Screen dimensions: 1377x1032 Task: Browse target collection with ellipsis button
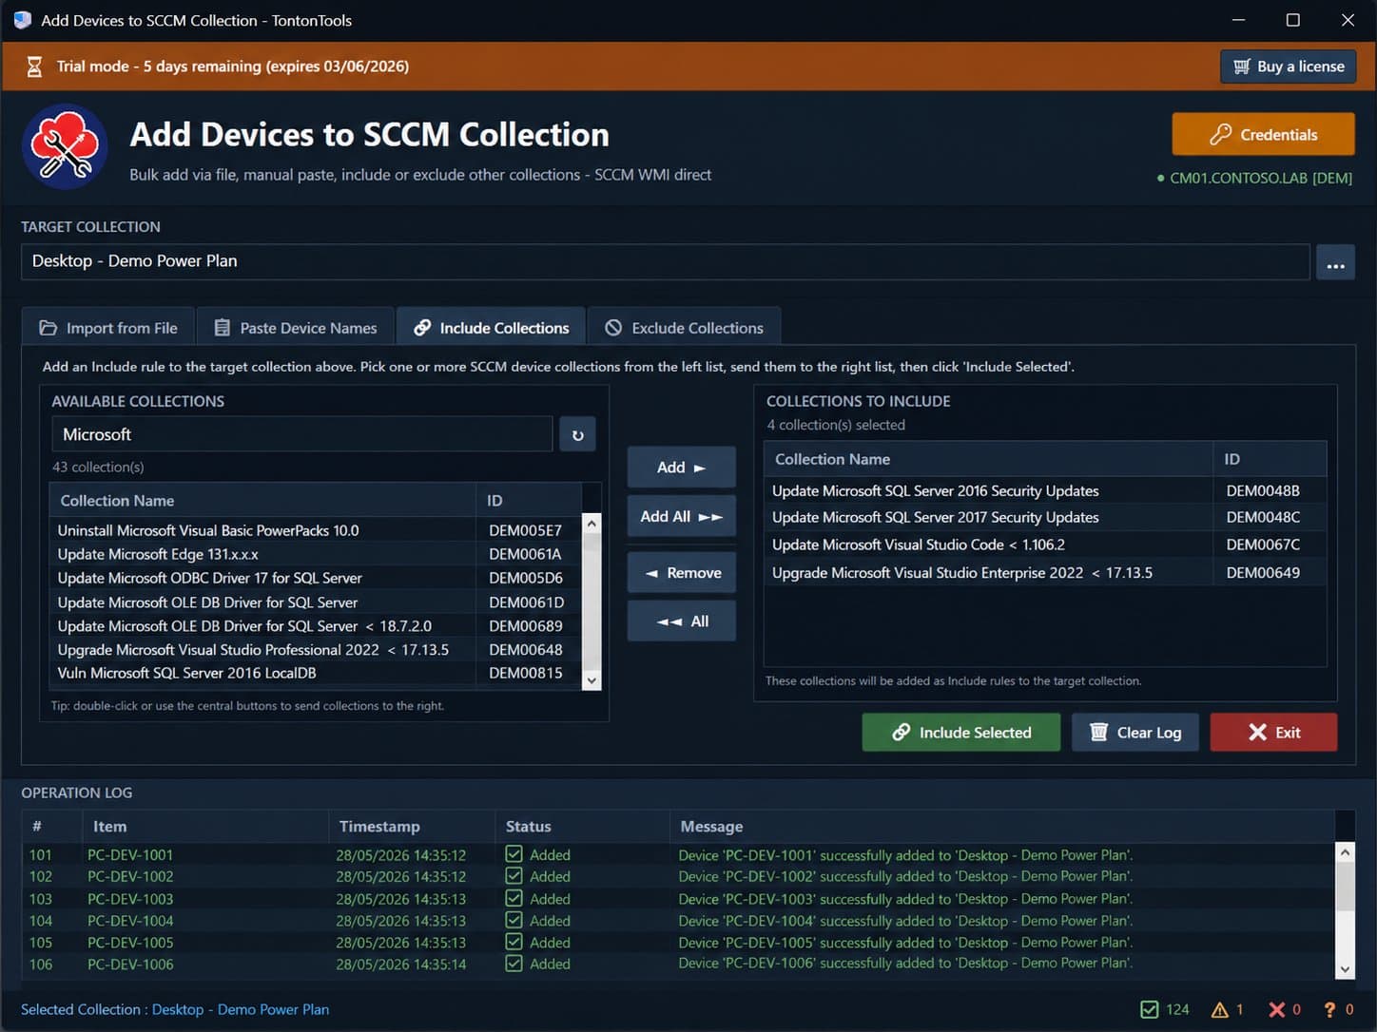1335,263
